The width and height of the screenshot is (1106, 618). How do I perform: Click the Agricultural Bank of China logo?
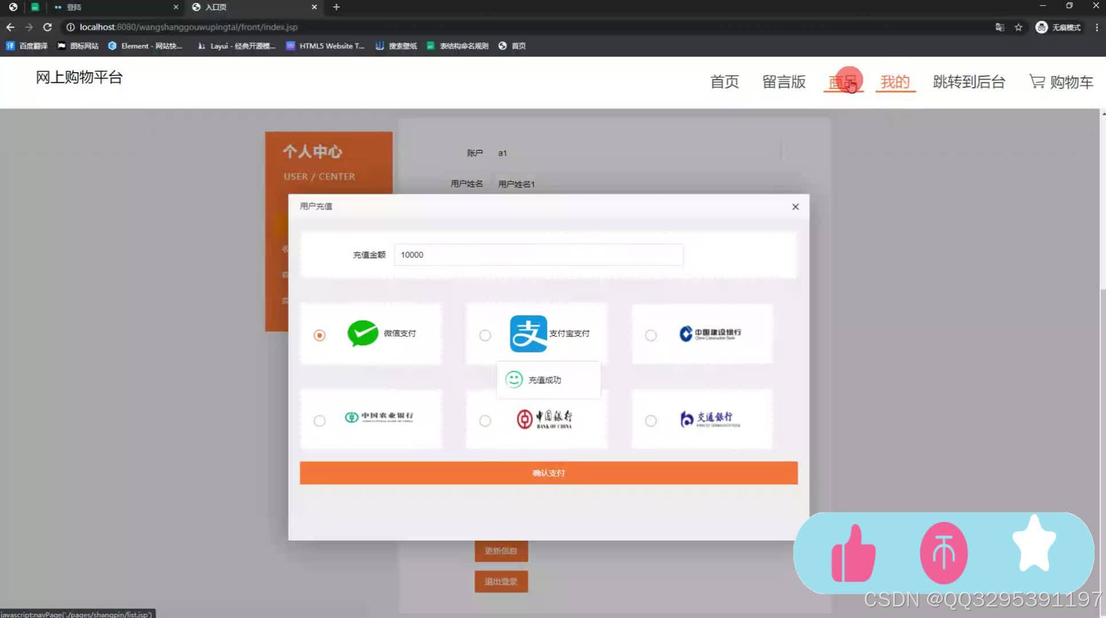(x=379, y=417)
